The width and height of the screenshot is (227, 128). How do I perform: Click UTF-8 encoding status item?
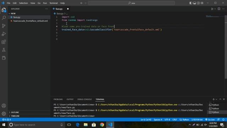pos(167,120)
